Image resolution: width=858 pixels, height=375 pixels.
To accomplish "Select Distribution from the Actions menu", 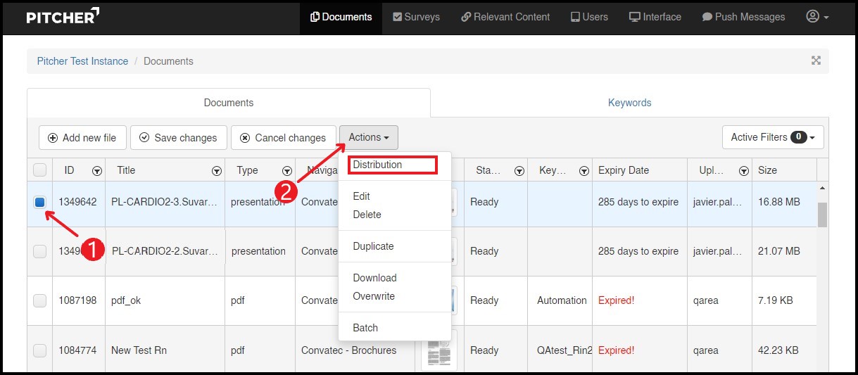I will pos(378,165).
